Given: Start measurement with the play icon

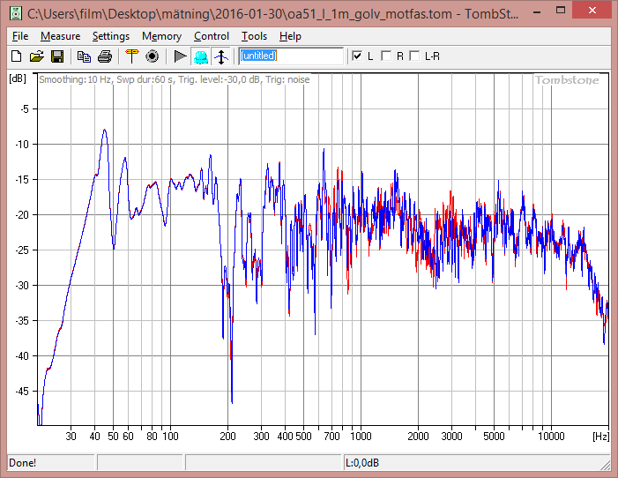Looking at the screenshot, I should [x=181, y=56].
